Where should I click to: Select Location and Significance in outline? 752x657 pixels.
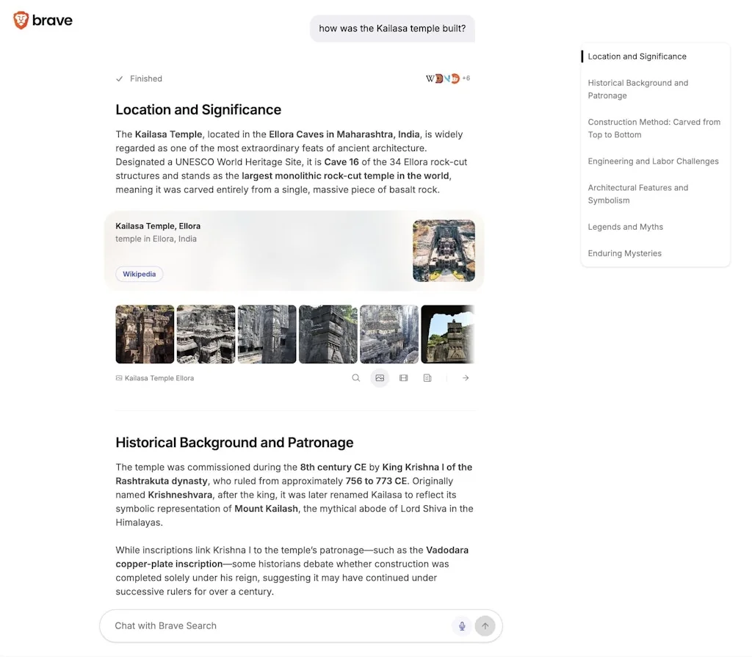click(x=637, y=56)
